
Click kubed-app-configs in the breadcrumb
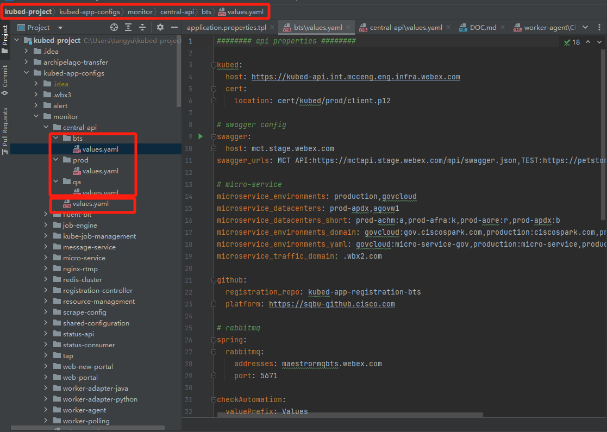point(90,11)
